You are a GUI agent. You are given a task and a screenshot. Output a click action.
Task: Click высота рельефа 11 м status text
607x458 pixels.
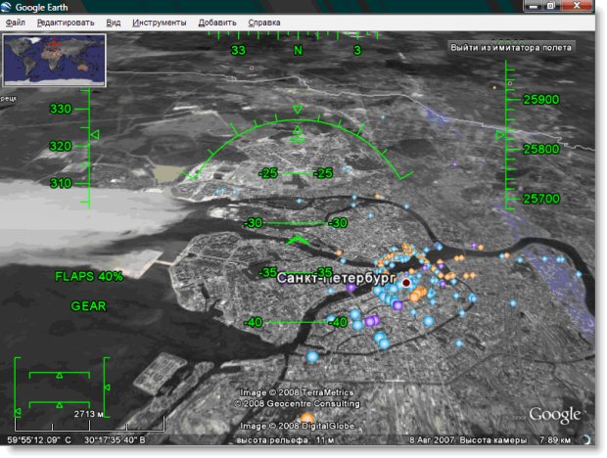pyautogui.click(x=285, y=439)
